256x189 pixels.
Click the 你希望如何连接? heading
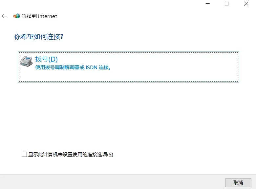point(39,37)
